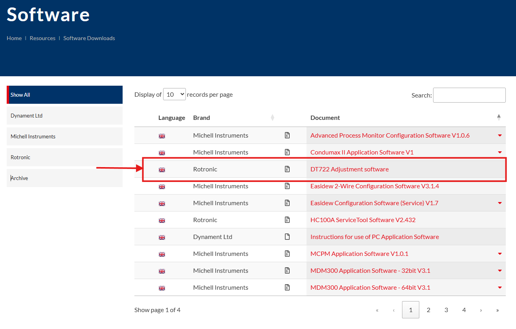The image size is (516, 329).
Task: Download DT722 Adjustment software
Action: (x=349, y=169)
